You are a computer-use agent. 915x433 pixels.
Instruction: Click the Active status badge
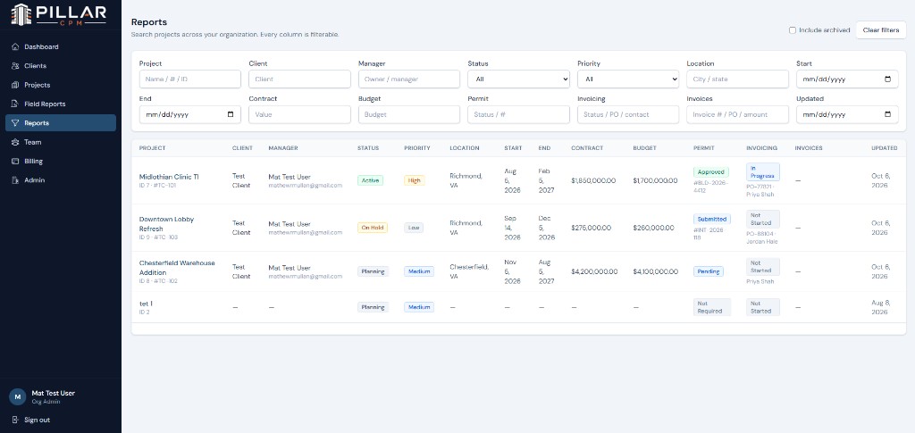tap(370, 180)
